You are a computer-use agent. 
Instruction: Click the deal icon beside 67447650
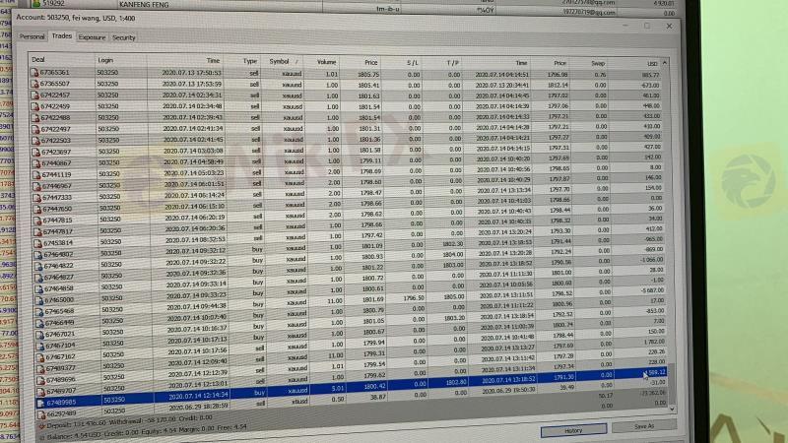(x=36, y=209)
